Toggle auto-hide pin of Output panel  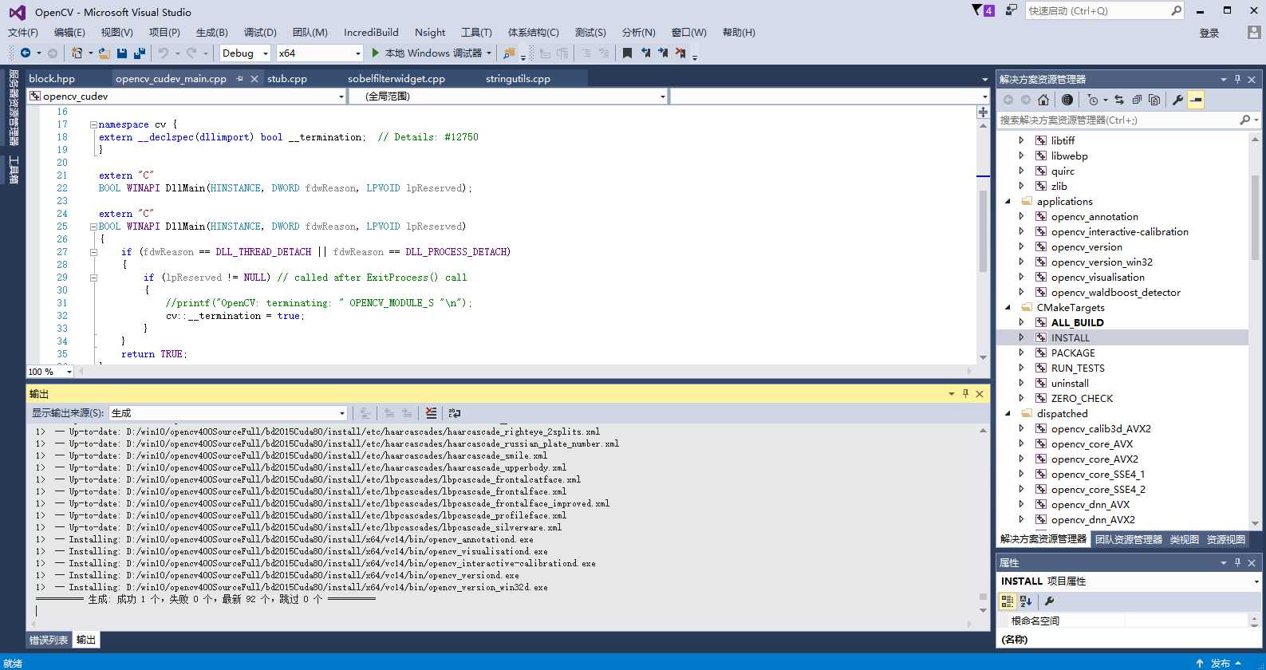[965, 393]
